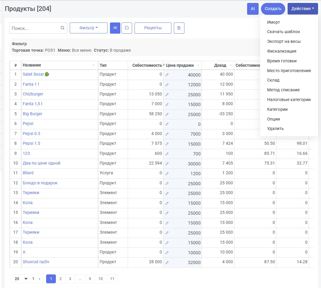Edit price pencil for product 123
The width and height of the screenshot is (321, 288).
click(167, 154)
